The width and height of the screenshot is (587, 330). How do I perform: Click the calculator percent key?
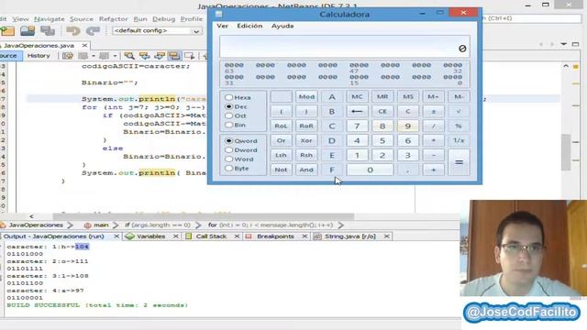click(459, 126)
